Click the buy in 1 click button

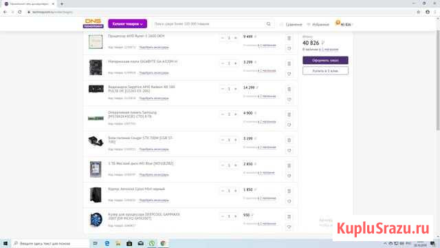click(x=325, y=71)
